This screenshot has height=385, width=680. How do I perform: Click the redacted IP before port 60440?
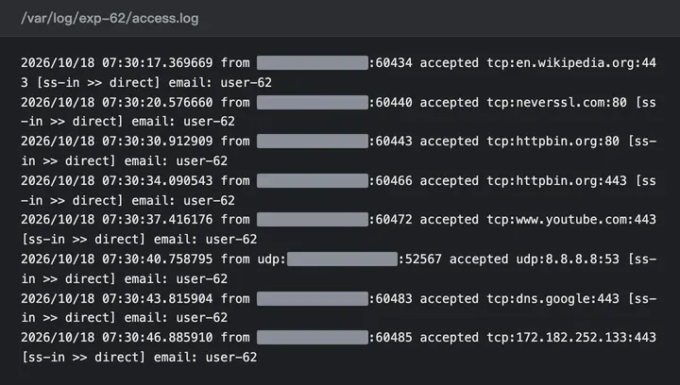tap(313, 103)
